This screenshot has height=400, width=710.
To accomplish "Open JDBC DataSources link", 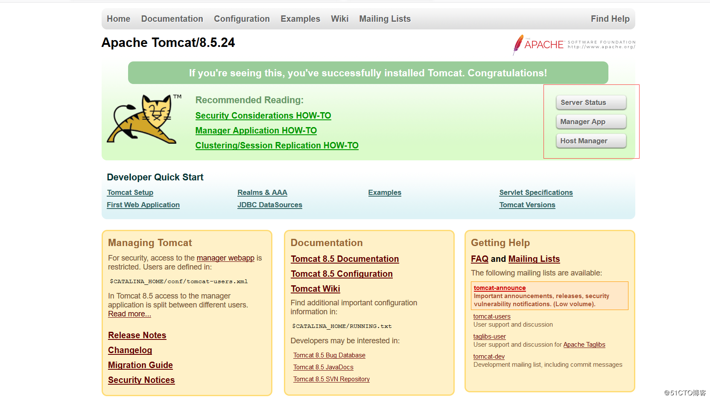I will click(270, 205).
